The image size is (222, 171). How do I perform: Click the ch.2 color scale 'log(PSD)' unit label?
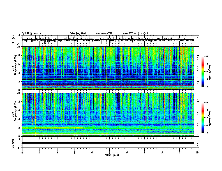(210, 119)
